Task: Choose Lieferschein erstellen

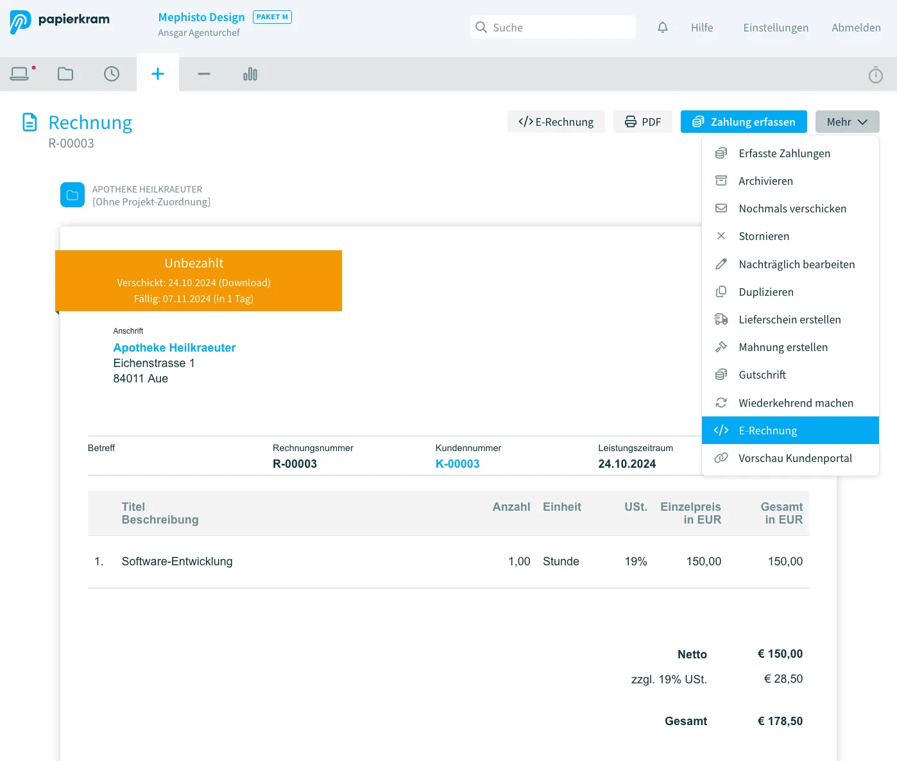Action: coord(790,320)
